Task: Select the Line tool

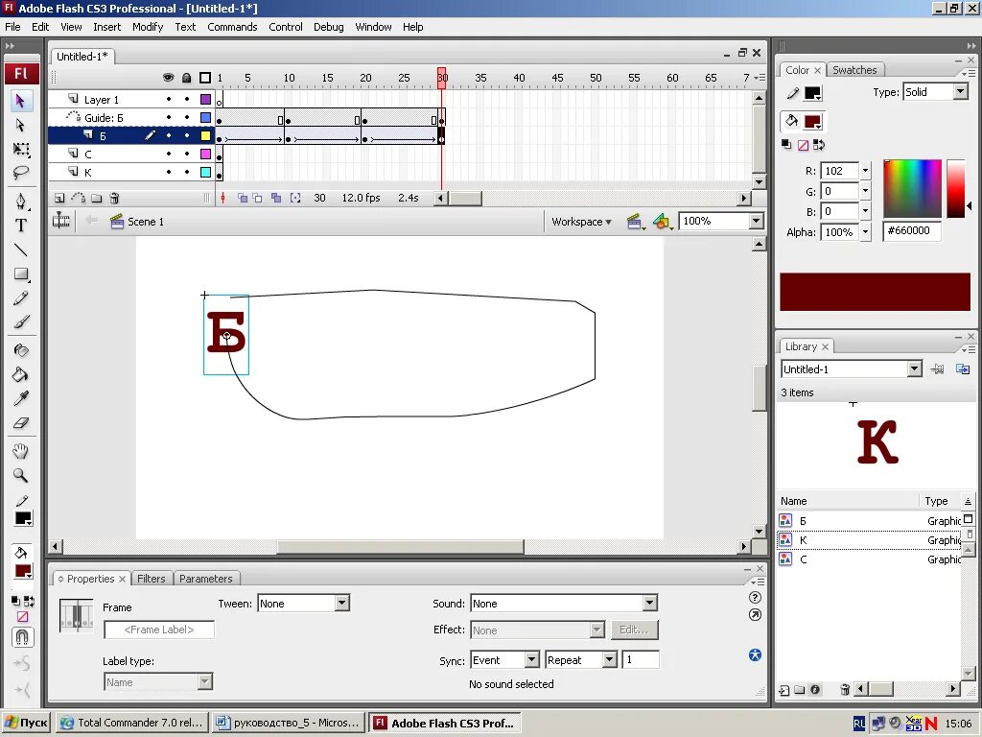Action: (x=21, y=250)
